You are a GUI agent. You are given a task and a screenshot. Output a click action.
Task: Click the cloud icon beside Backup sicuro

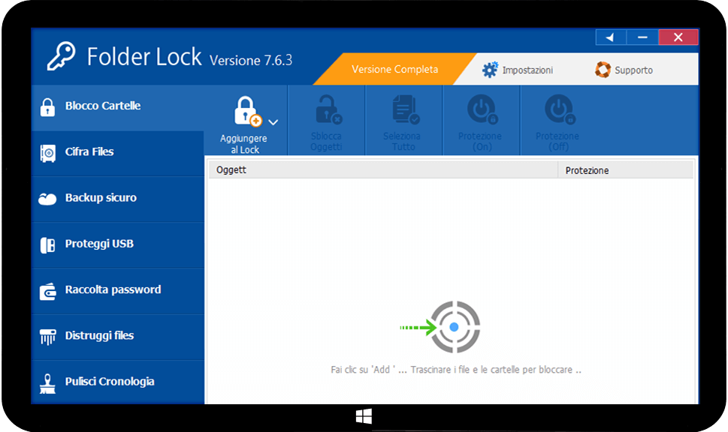(47, 199)
